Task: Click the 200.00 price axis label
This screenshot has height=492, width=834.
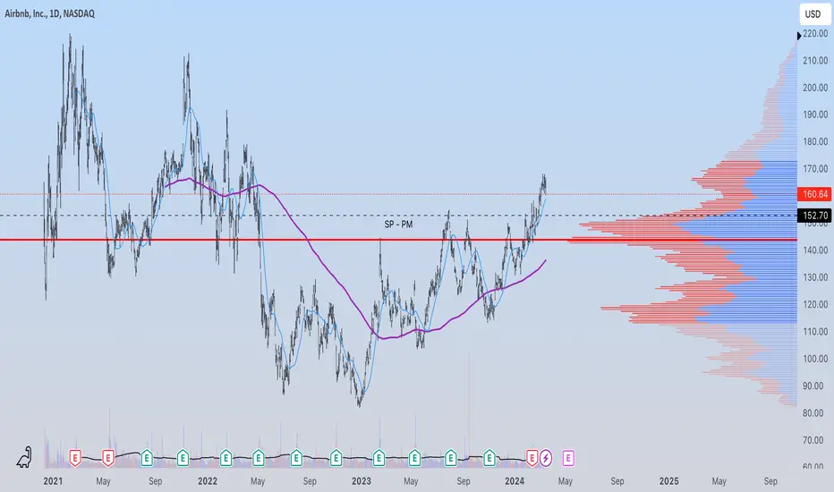Action: coord(815,88)
